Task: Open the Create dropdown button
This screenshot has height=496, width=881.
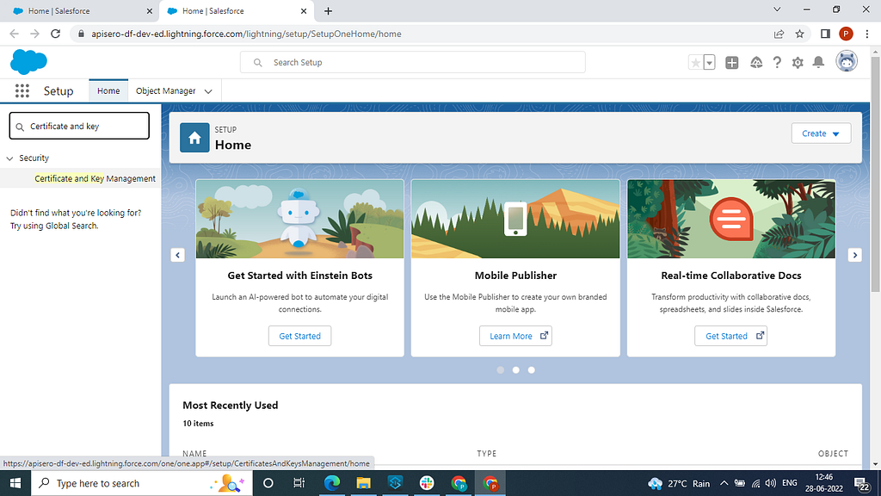Action: [821, 133]
